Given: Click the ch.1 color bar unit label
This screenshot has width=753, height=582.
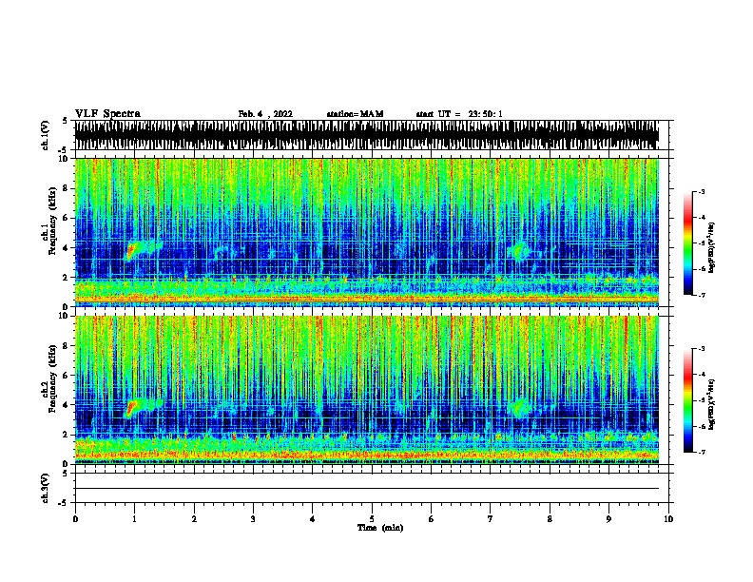Looking at the screenshot, I should coord(712,247).
